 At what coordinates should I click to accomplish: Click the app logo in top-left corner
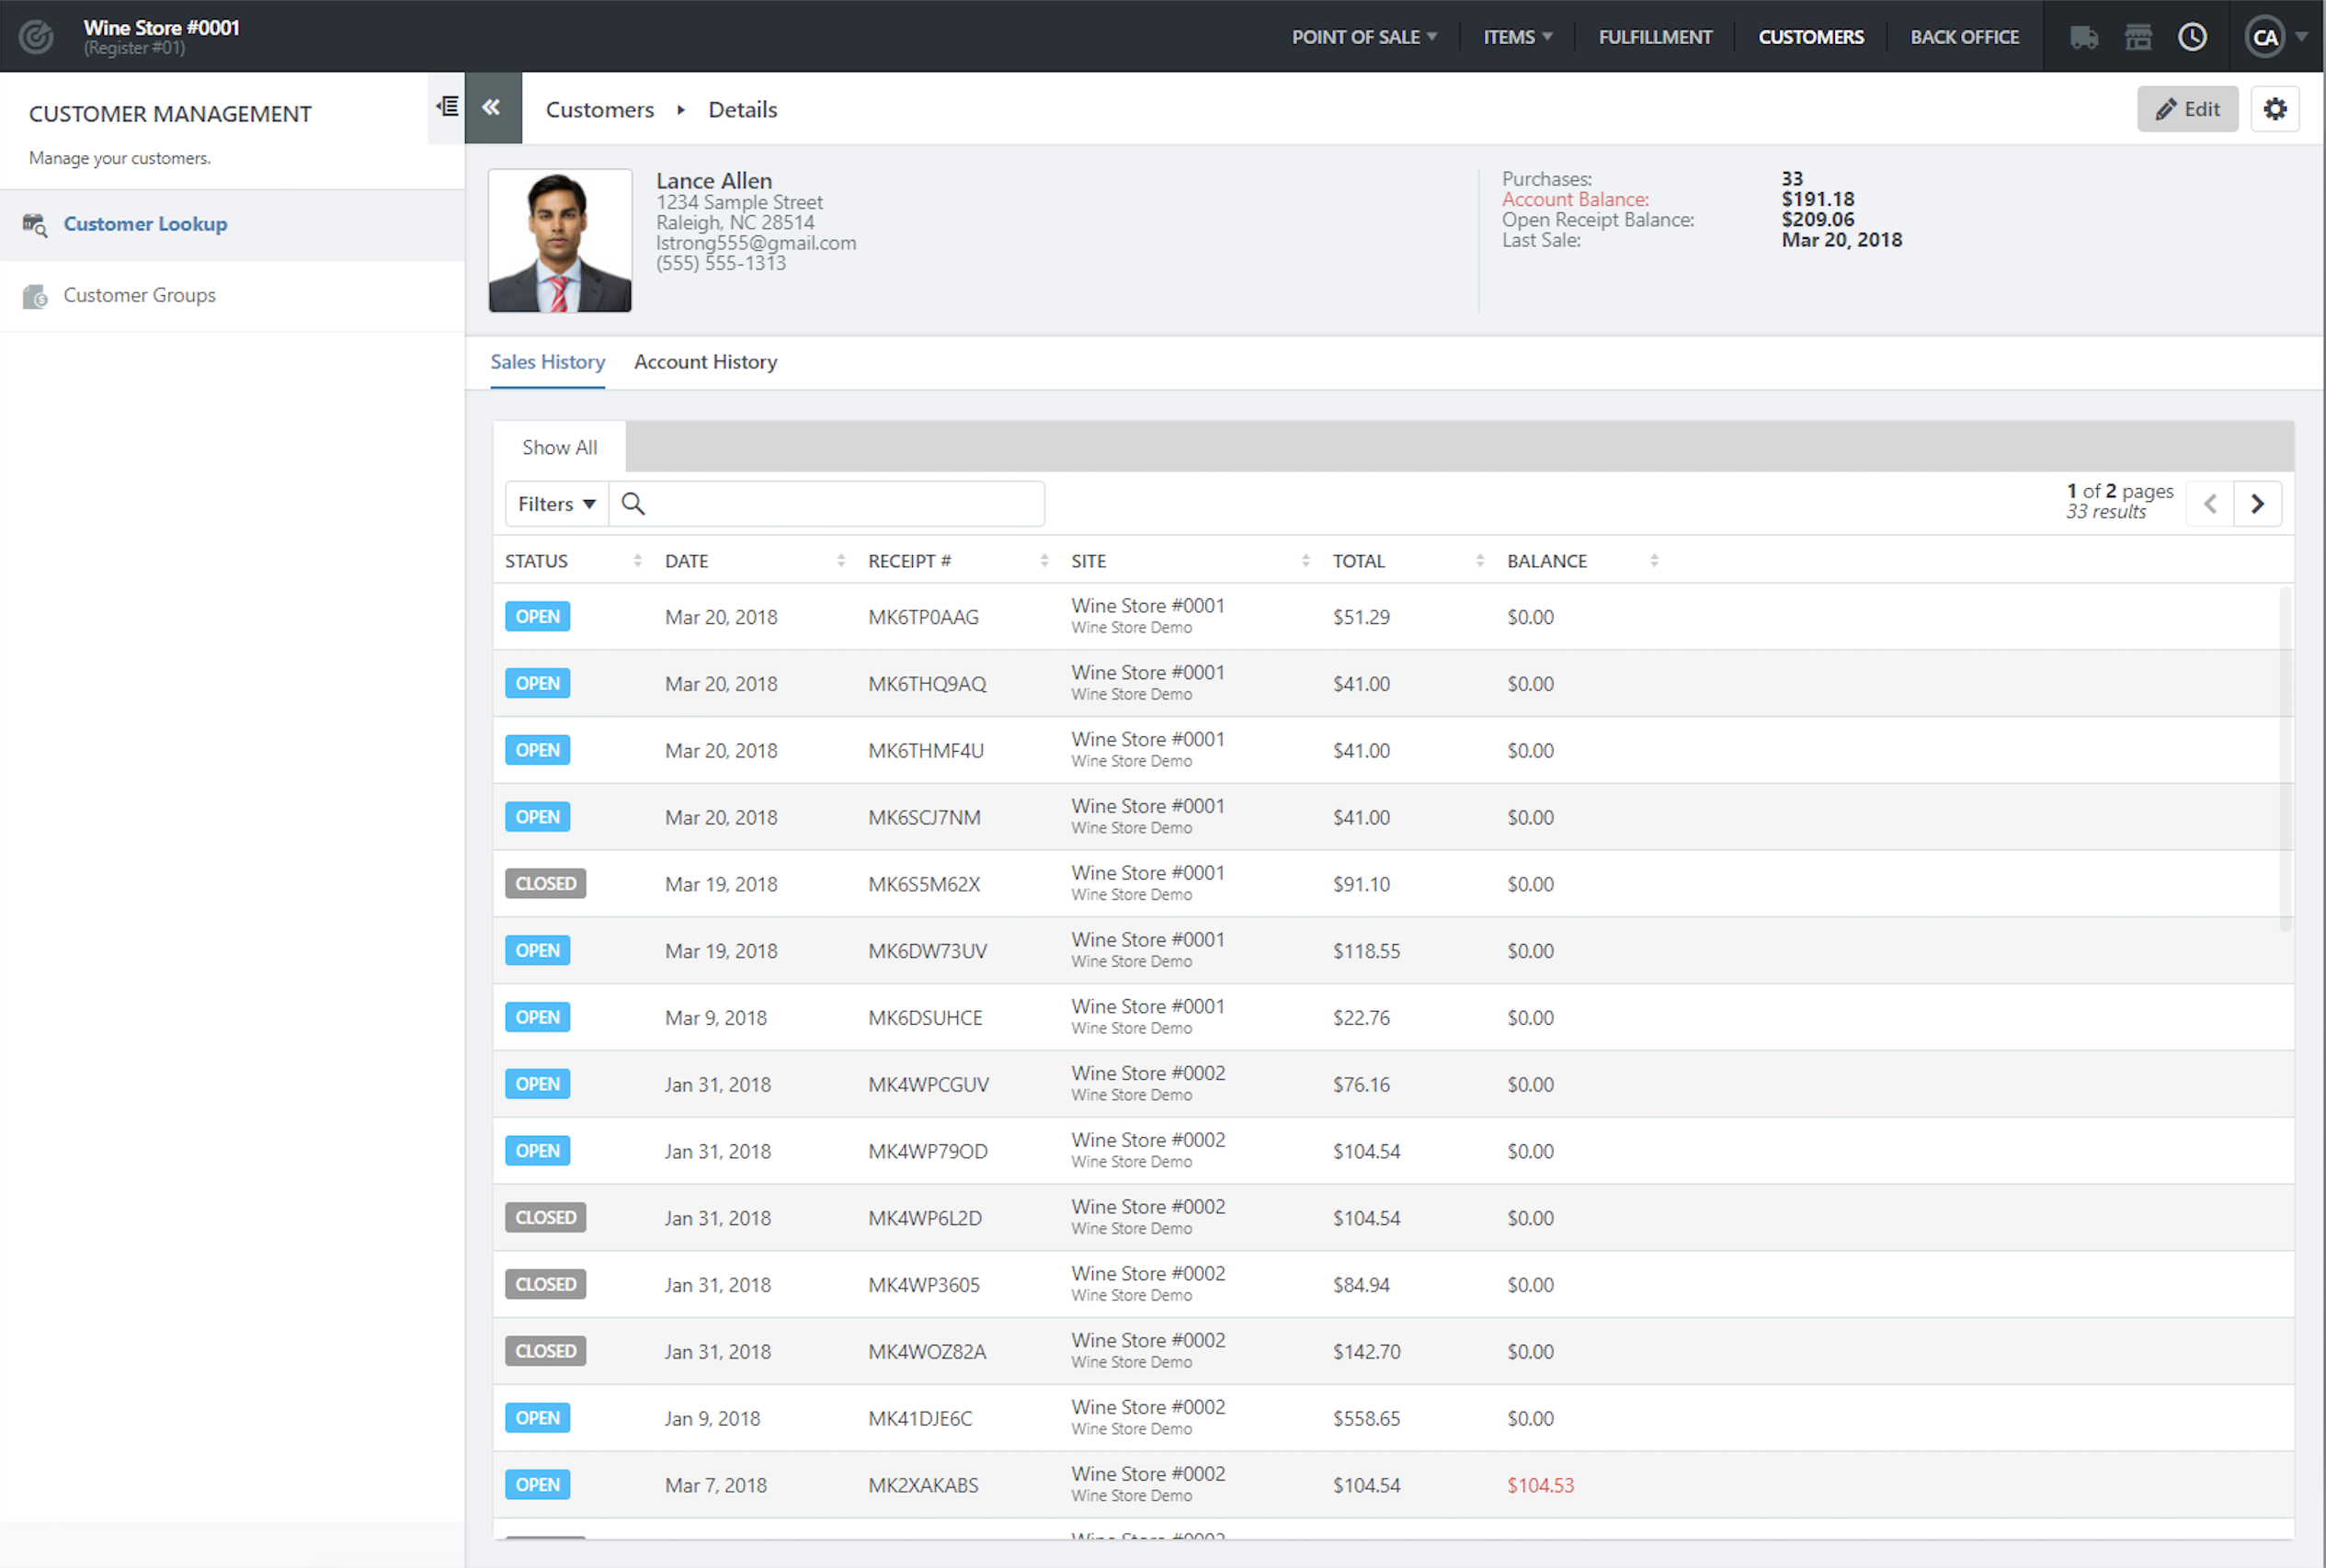tap(36, 37)
